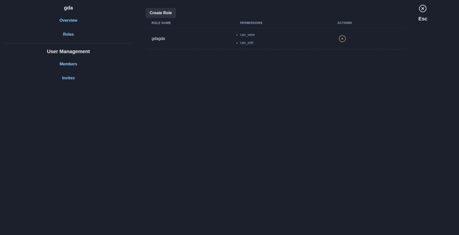Select the gdagda role name
Viewport: 459px width, 235px height.
[158, 39]
